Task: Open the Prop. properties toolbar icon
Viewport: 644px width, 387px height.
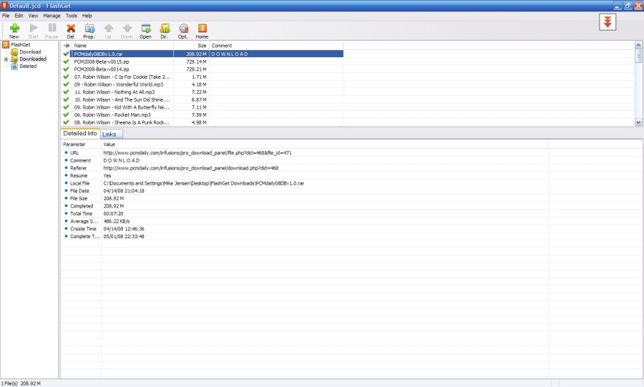Action: coord(89,29)
